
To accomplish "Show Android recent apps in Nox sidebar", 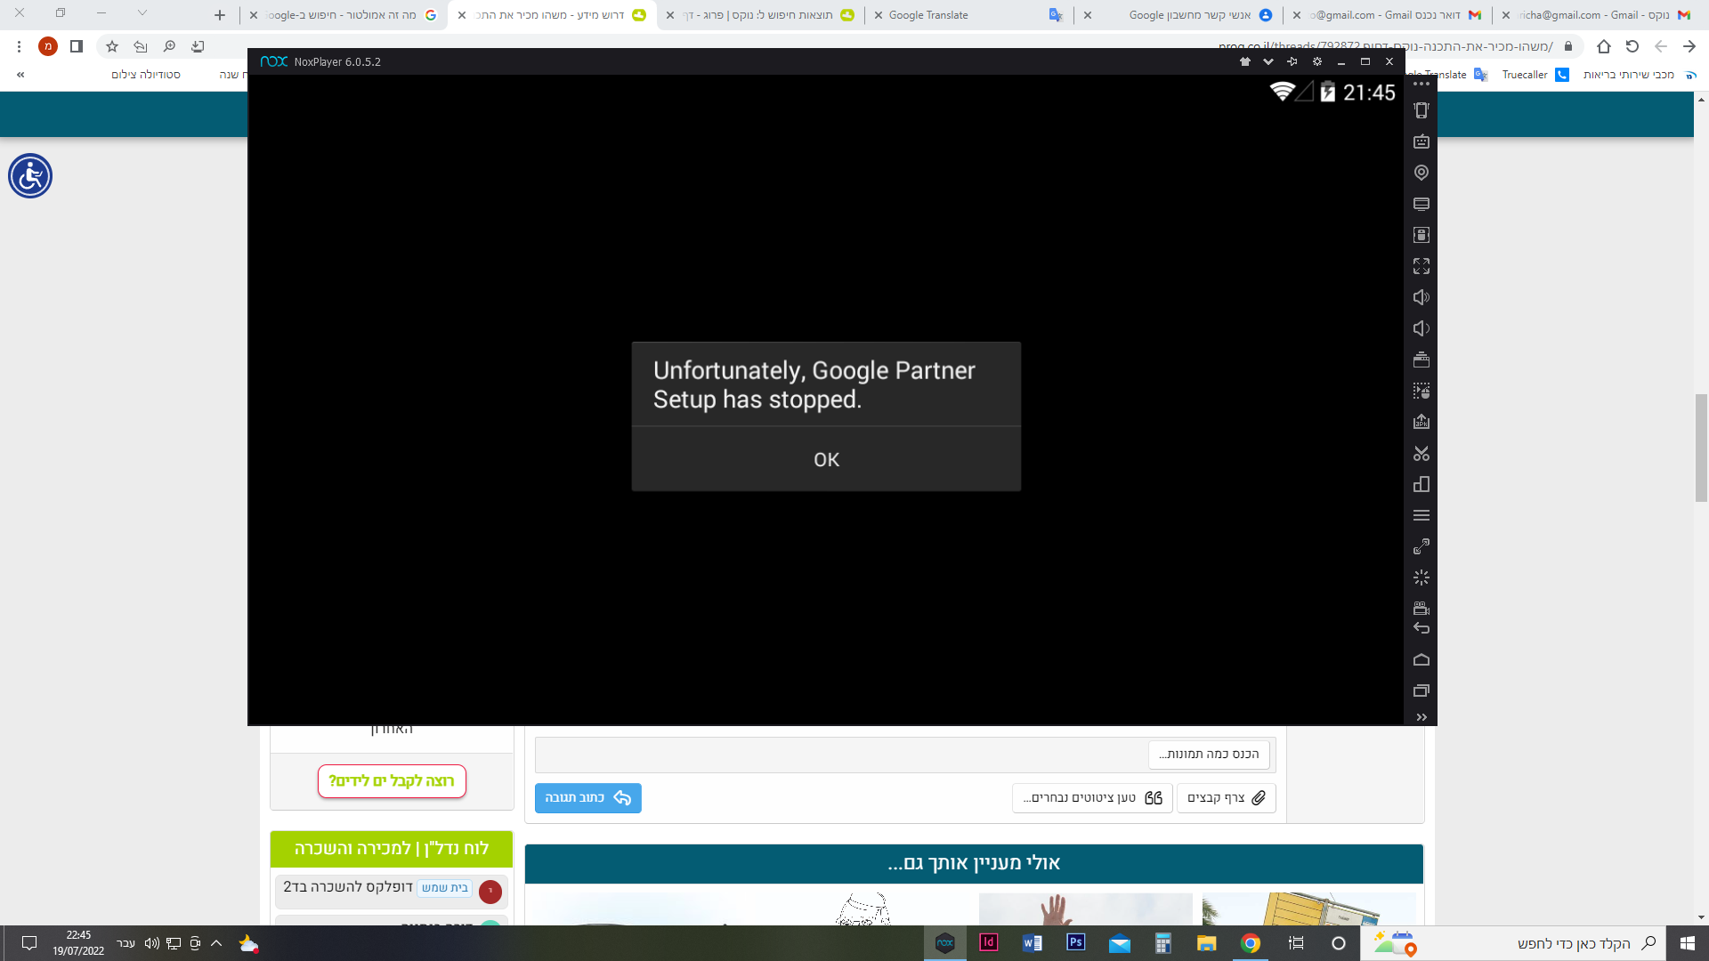I will coord(1421,690).
